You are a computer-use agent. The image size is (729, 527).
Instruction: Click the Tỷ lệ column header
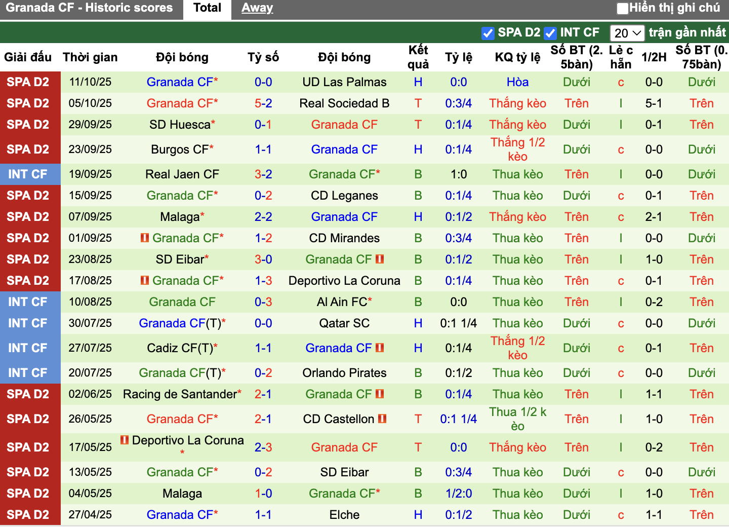(x=459, y=57)
